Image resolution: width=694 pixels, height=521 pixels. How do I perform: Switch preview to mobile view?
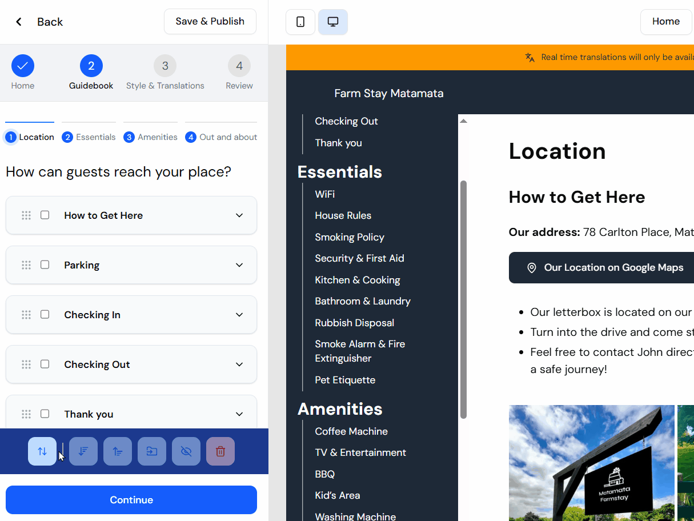point(300,21)
